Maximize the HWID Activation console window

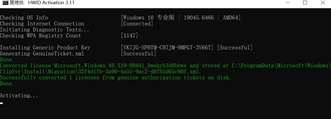pyautogui.click(x=305, y=3)
